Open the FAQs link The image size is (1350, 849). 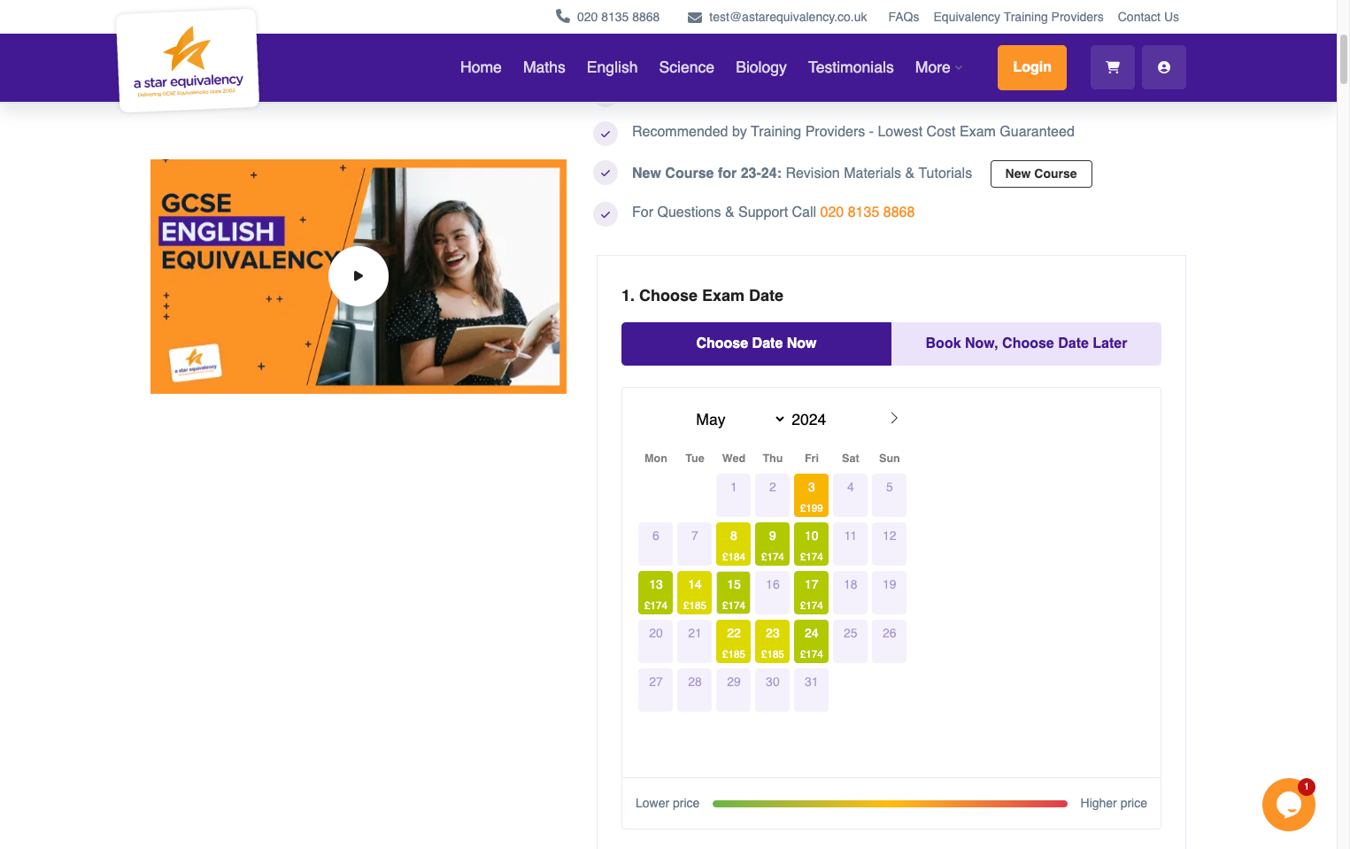904,17
